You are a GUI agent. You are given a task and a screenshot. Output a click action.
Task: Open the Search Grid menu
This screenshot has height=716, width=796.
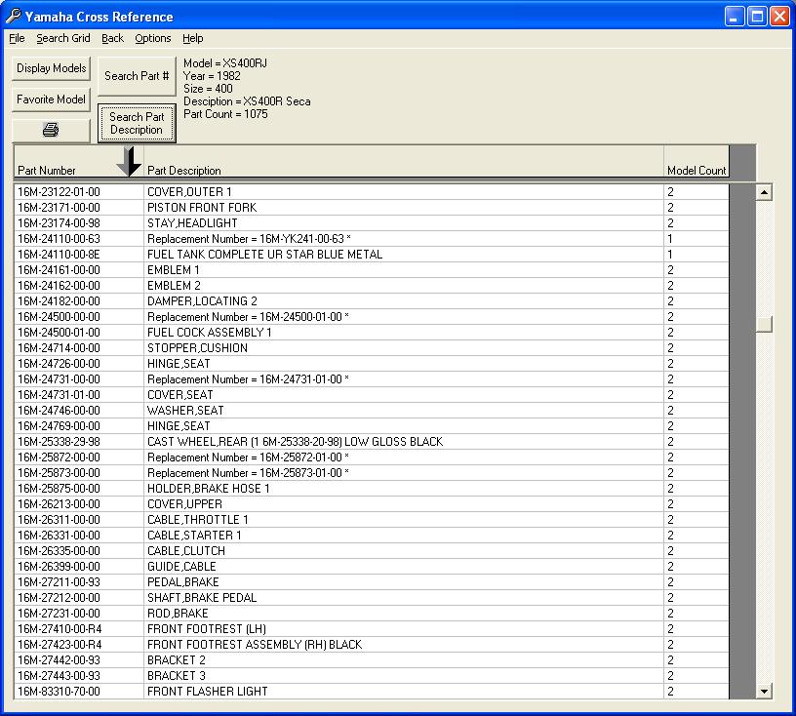point(63,38)
